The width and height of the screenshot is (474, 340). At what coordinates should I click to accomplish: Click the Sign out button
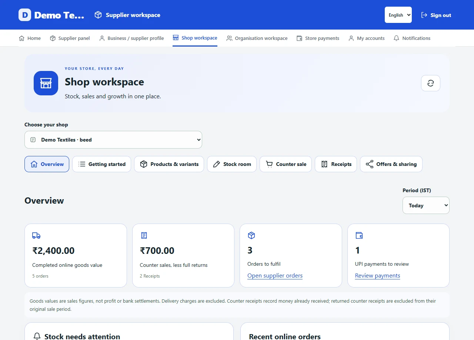point(436,15)
